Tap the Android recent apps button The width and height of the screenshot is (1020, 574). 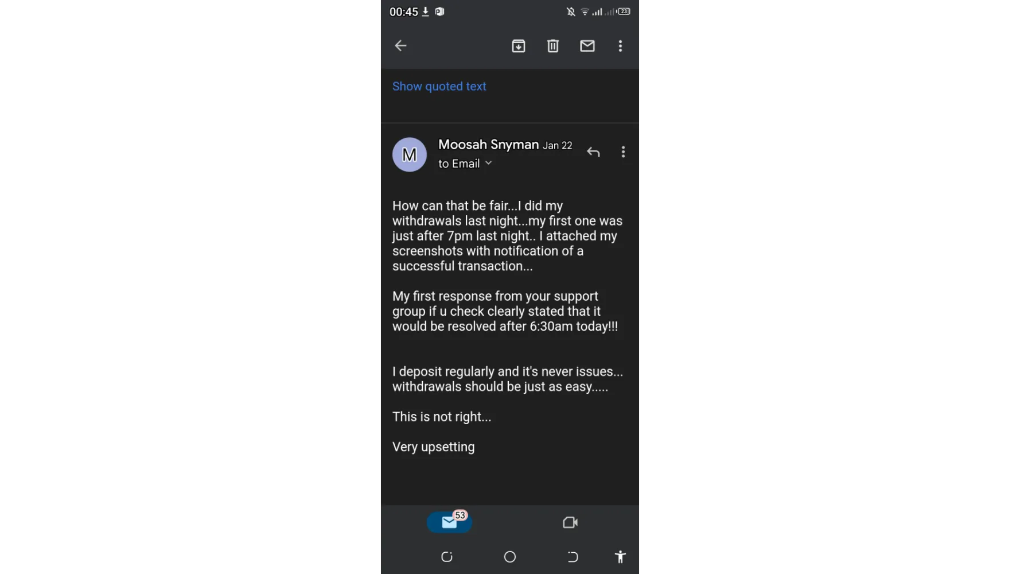tap(447, 557)
